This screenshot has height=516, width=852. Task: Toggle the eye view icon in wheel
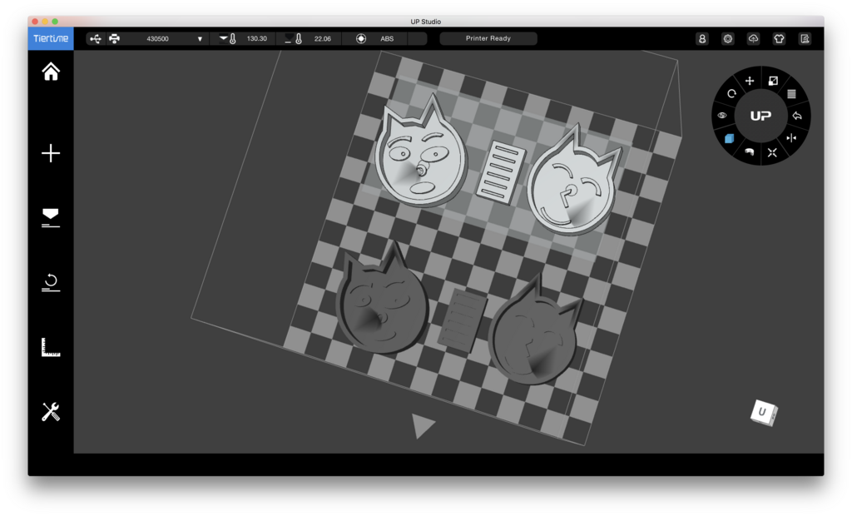tap(722, 116)
